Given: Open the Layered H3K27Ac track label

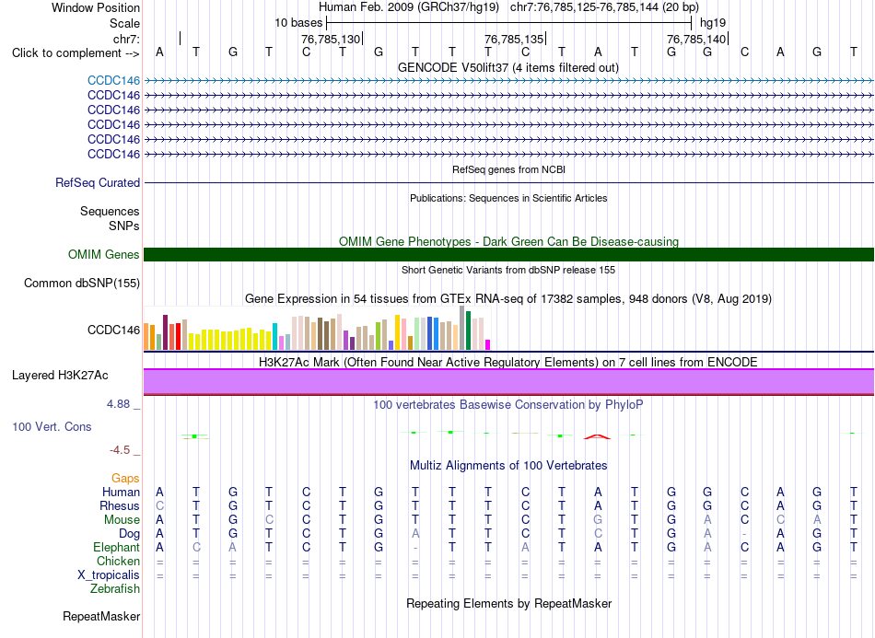Looking at the screenshot, I should 60,376.
